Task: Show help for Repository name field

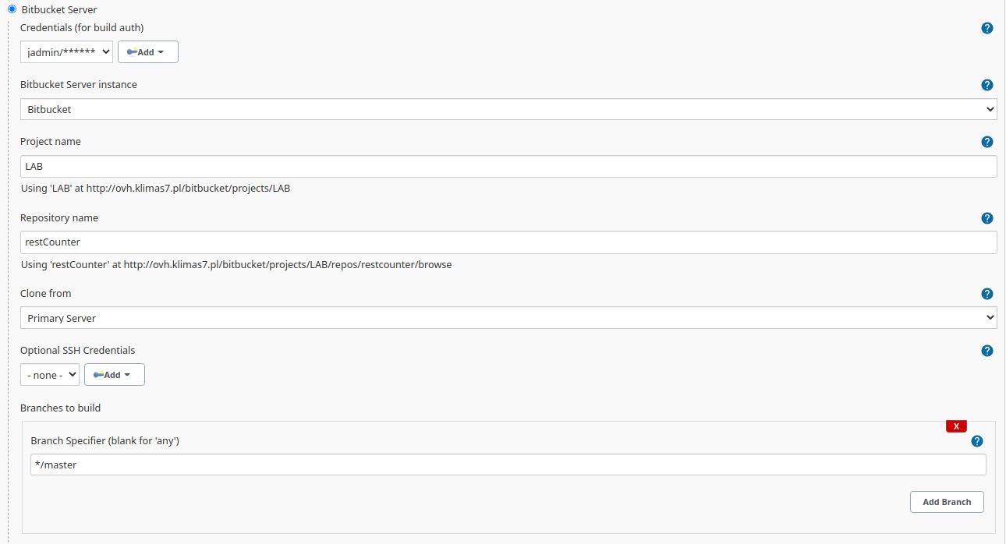Action: click(987, 218)
